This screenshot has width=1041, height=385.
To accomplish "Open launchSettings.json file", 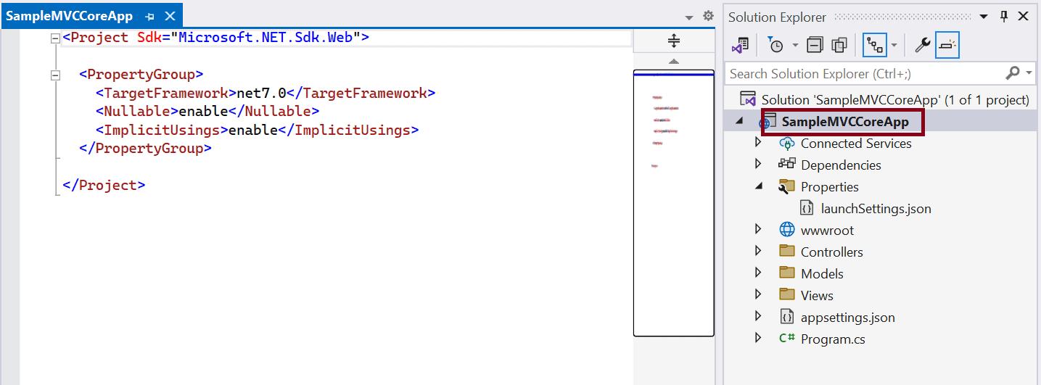I will (876, 209).
